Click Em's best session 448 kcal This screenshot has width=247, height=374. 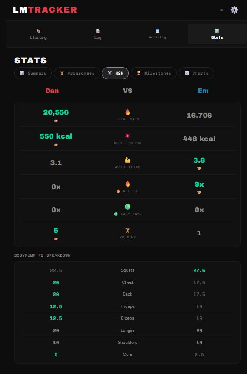pyautogui.click(x=199, y=139)
